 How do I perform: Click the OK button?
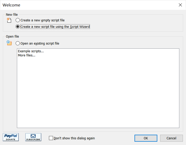pos(146,138)
